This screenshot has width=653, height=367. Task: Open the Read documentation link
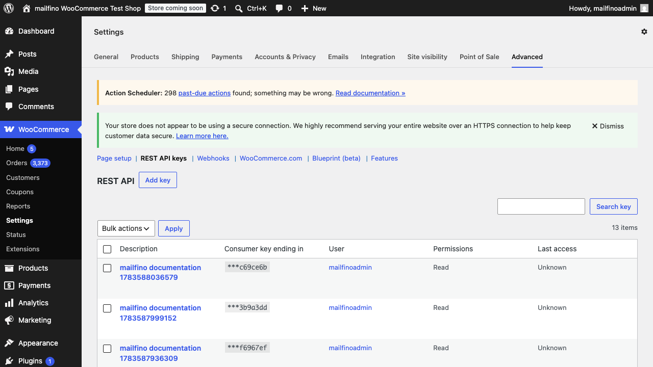pos(370,93)
